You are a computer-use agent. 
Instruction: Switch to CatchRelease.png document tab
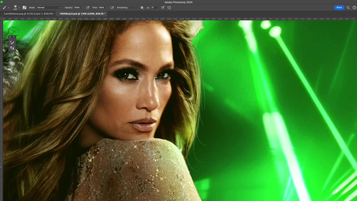click(x=28, y=14)
